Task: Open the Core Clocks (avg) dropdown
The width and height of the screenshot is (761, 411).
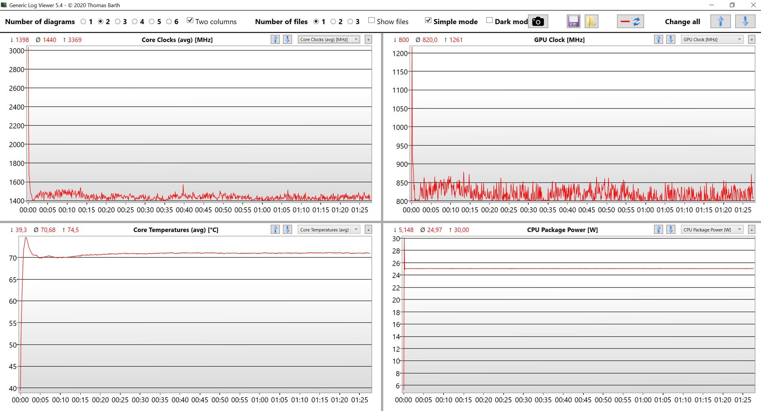Action: tap(329, 39)
